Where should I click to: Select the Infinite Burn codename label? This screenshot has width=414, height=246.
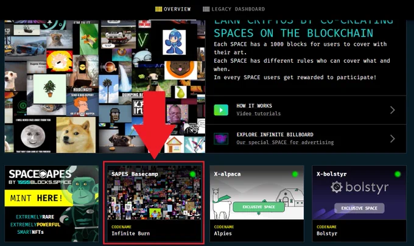pyautogui.click(x=131, y=233)
